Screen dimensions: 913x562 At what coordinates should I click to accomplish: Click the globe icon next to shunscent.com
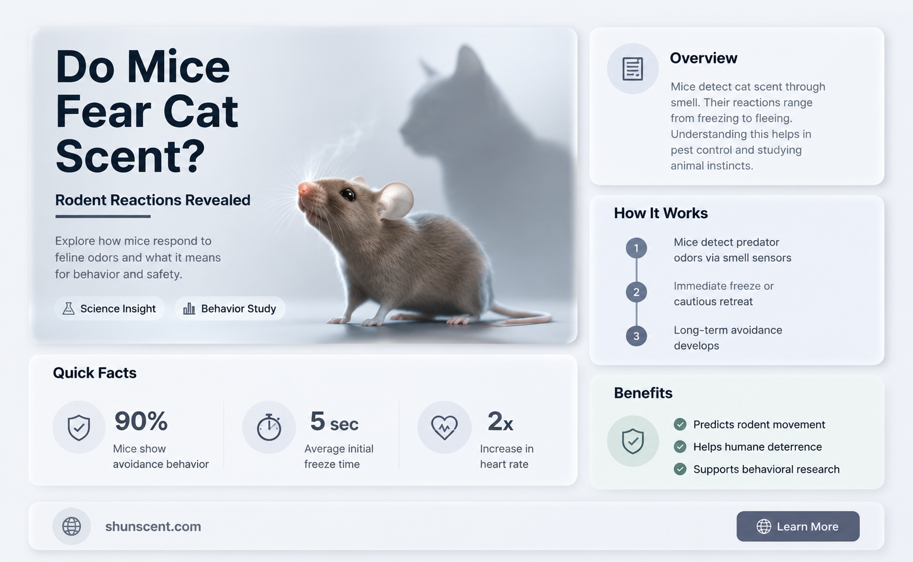71,526
